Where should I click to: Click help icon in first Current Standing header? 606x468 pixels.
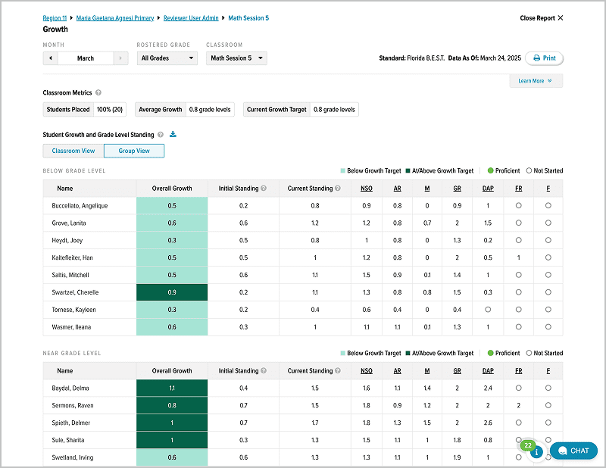click(338, 189)
